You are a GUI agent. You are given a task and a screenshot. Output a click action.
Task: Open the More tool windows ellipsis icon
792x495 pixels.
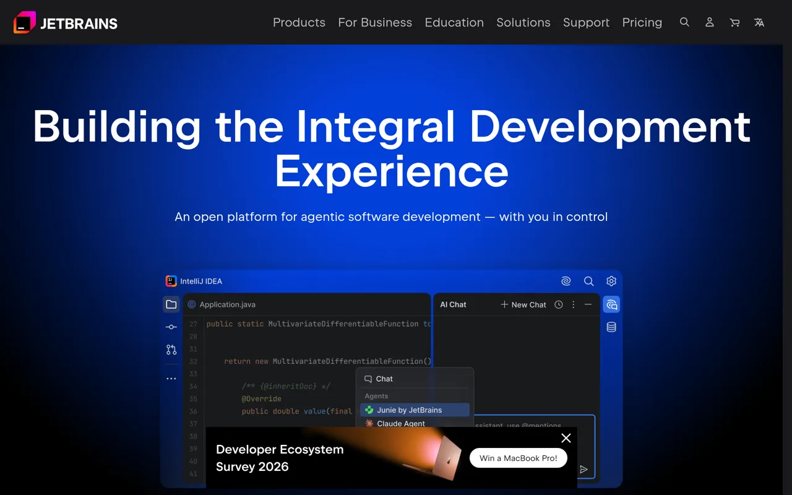[x=171, y=379]
